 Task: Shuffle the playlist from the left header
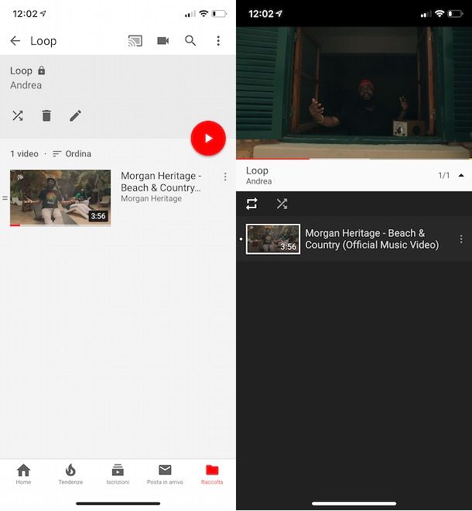18,115
